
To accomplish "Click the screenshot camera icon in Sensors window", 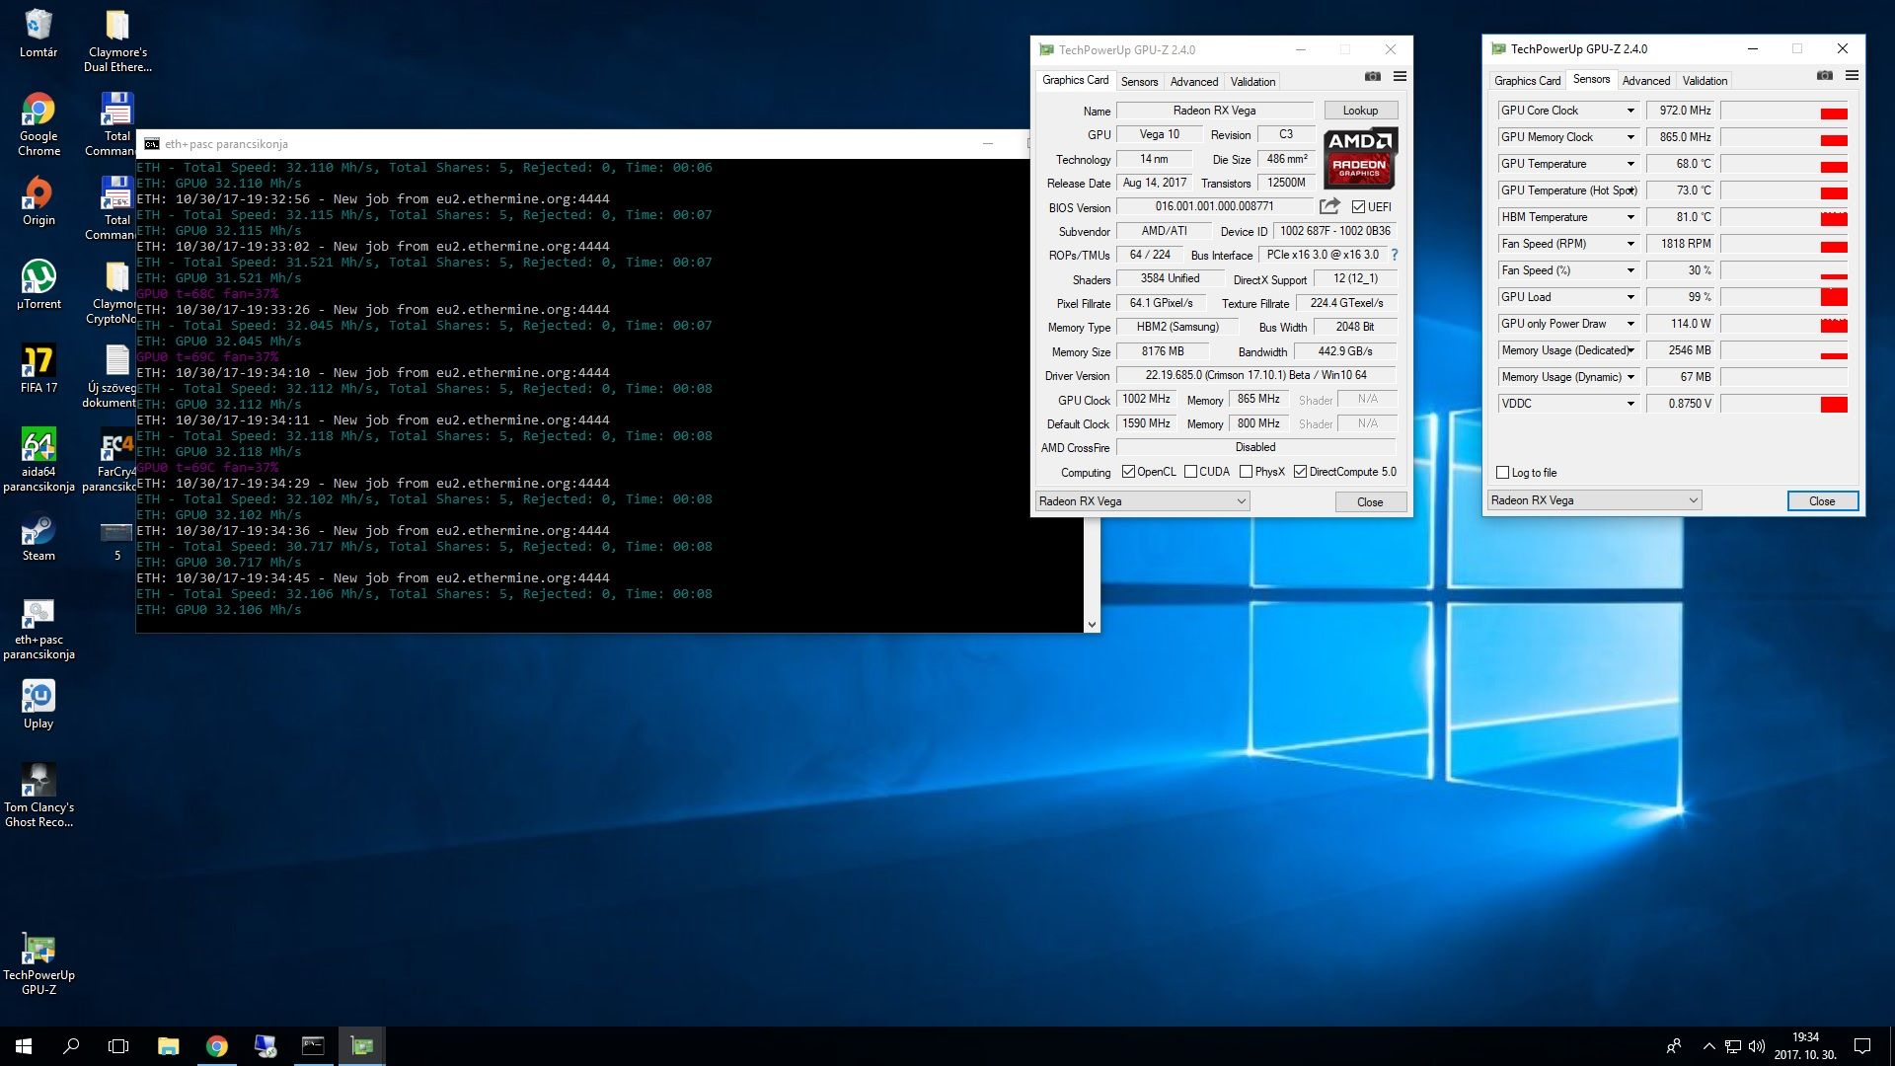I will coord(1824,76).
